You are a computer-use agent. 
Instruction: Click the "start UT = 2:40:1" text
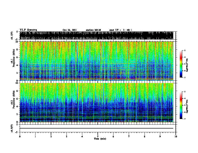point(121,30)
